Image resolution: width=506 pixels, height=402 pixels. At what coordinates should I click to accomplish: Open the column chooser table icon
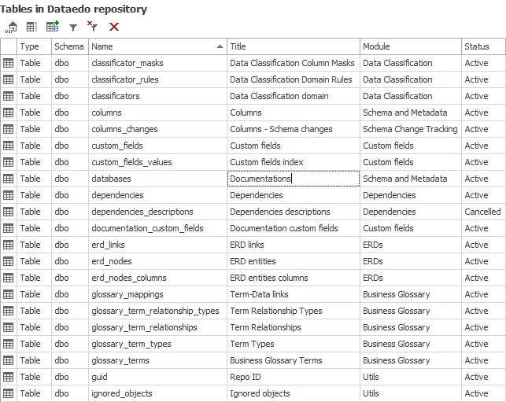point(32,27)
